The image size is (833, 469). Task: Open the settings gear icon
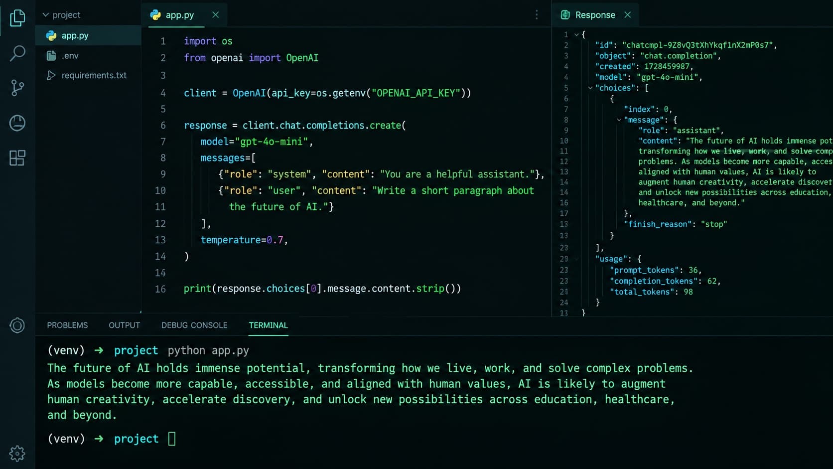(x=17, y=453)
